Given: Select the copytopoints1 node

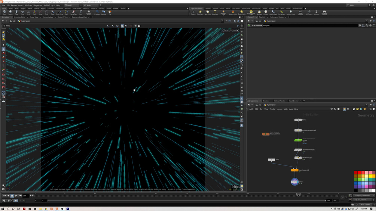Looking at the screenshot, I should [x=295, y=170].
